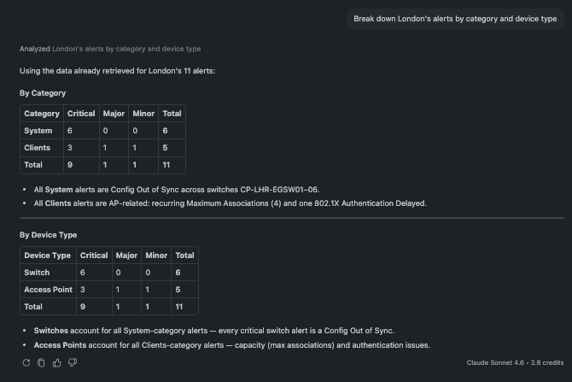The image size is (572, 382).
Task: Click the user prompt message bubble
Action: (455, 19)
